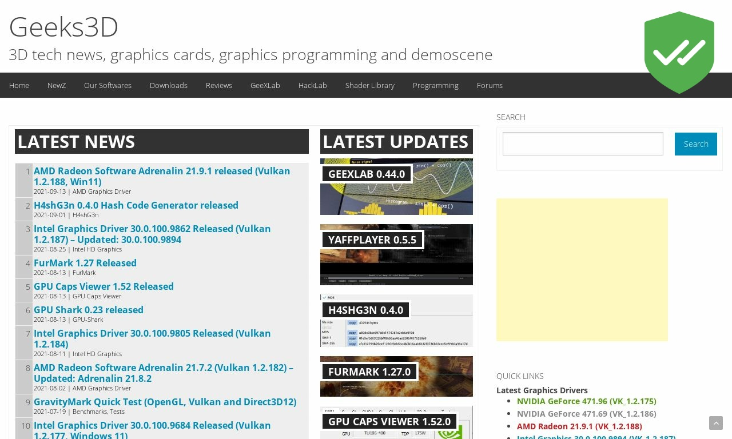
Task: Open AMD Radeon Adrenalin 21.9.1 news article
Action: point(162,176)
